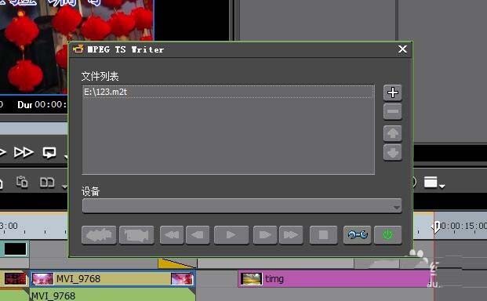Click fast forward in the preview player
This screenshot has height=301, width=487.
[x=24, y=152]
